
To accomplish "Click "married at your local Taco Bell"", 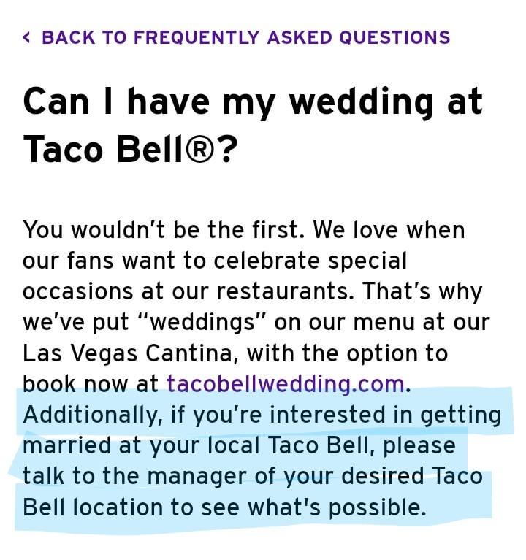I will pos(196,445).
